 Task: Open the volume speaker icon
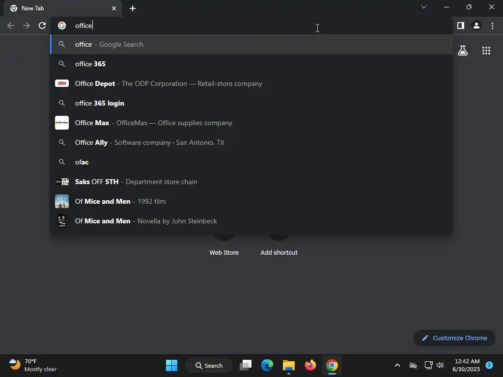440,365
